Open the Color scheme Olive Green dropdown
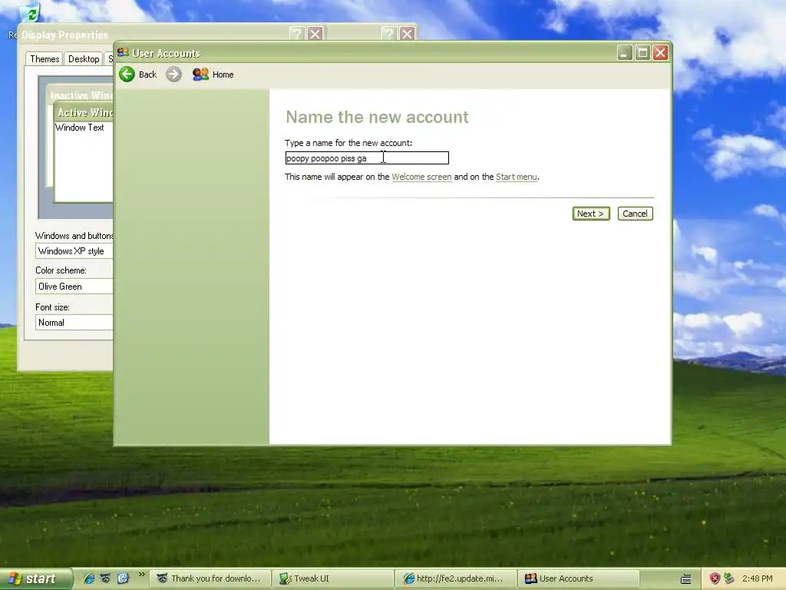786x590 pixels. point(75,287)
